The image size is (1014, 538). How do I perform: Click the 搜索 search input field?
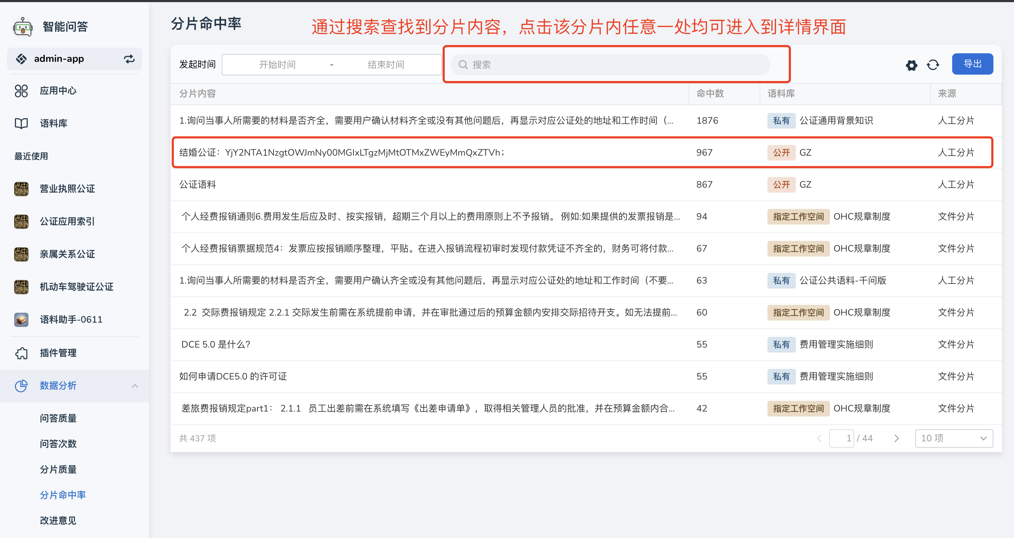coord(614,65)
